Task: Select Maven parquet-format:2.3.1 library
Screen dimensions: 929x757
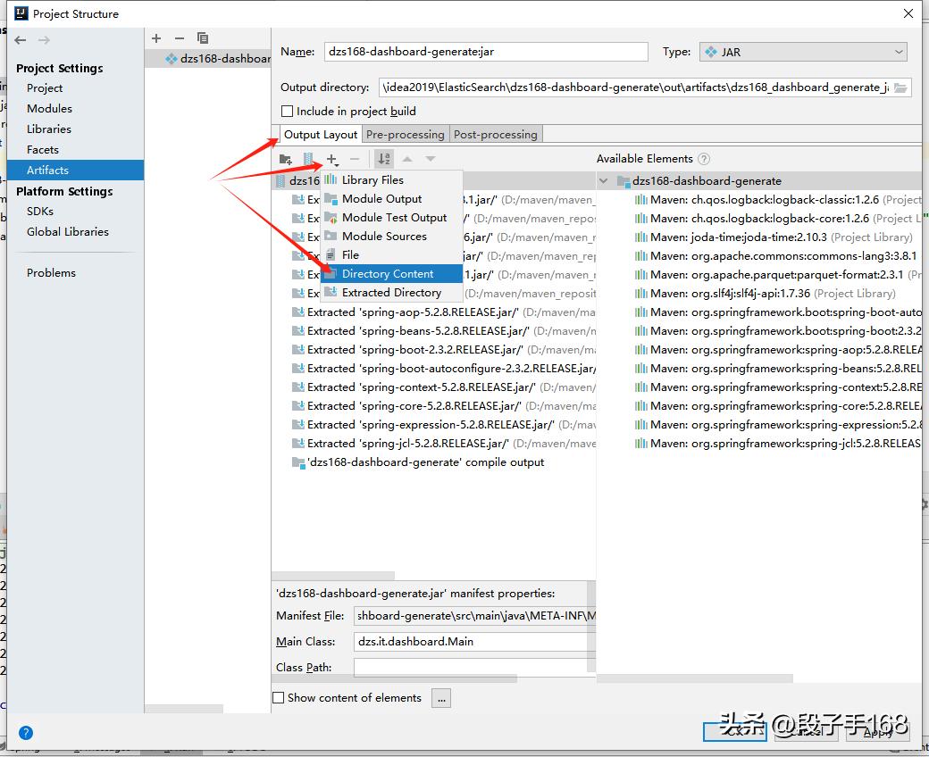Action: tap(777, 275)
